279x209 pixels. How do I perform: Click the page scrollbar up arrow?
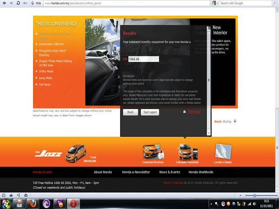tap(277, 10)
